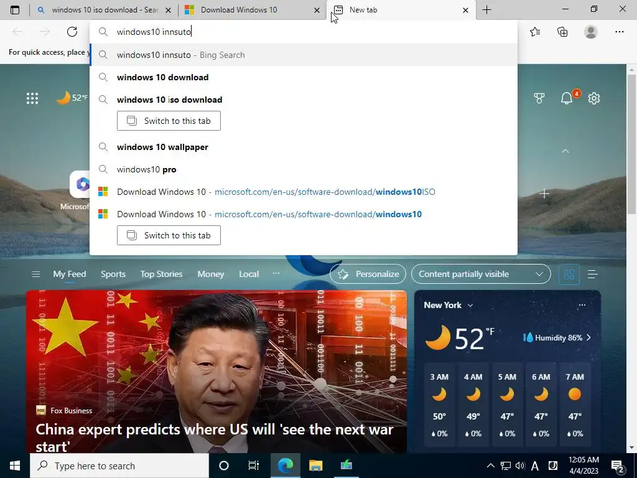Open the software-download/windows10 suggestion ending without ISO

coord(304,214)
